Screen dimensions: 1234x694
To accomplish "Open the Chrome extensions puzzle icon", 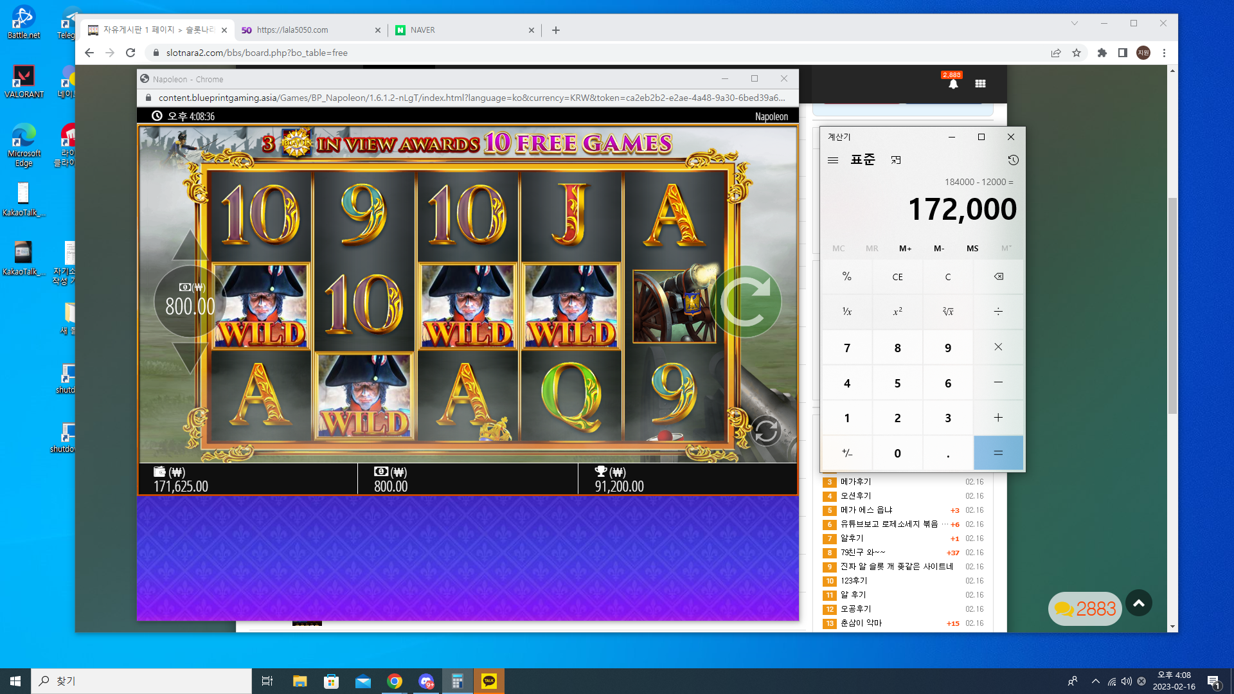I will [x=1102, y=53].
